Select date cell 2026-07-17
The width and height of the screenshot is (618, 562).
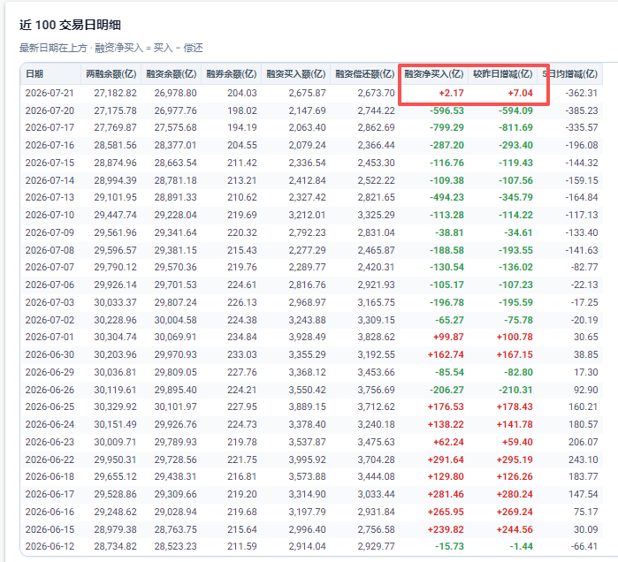[x=50, y=127]
